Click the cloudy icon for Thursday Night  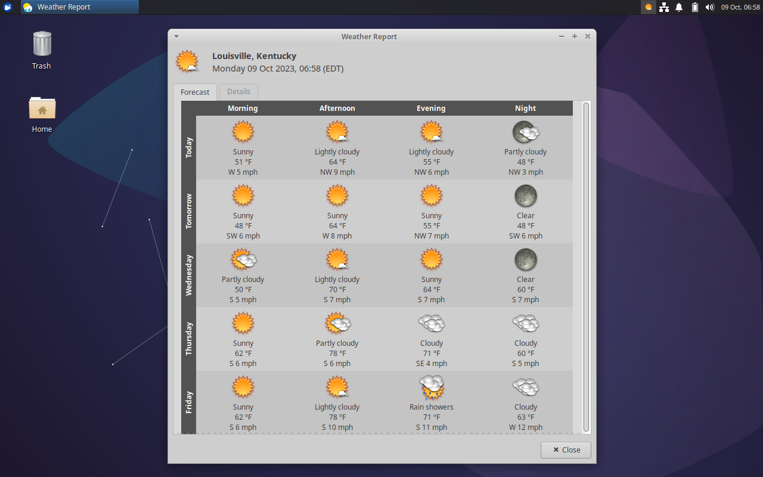tap(526, 323)
